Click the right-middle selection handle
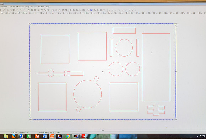The height and width of the screenshot is (139, 206). click(176, 72)
